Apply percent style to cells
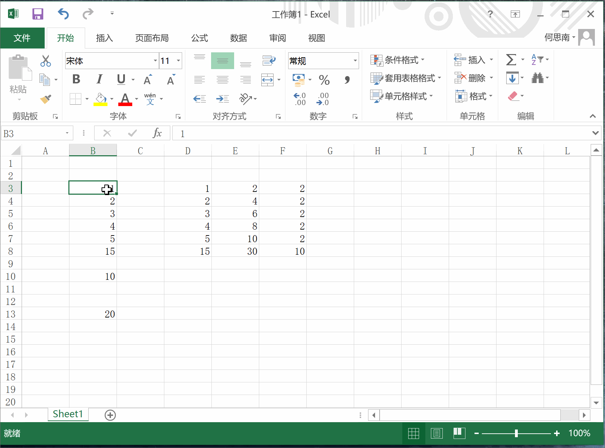The image size is (605, 448). 324,80
